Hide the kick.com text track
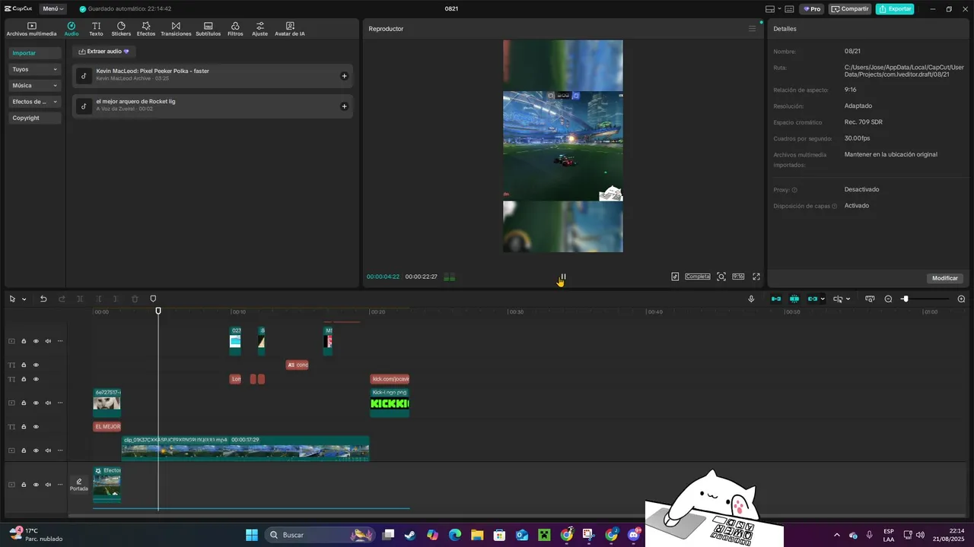This screenshot has height=547, width=974. [x=36, y=379]
